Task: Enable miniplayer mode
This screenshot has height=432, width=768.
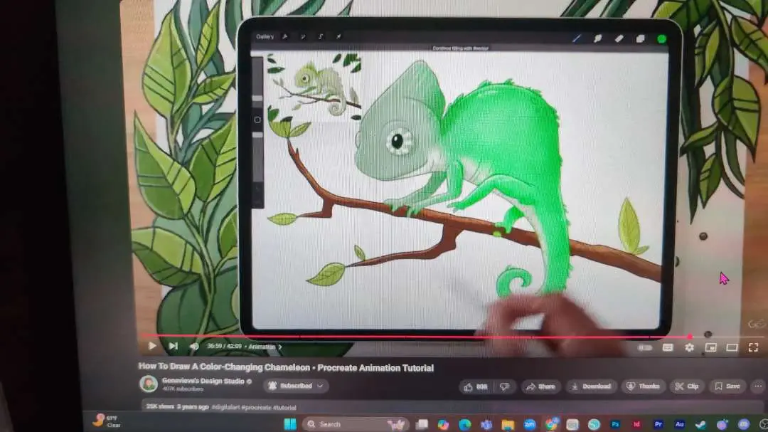Action: click(710, 347)
